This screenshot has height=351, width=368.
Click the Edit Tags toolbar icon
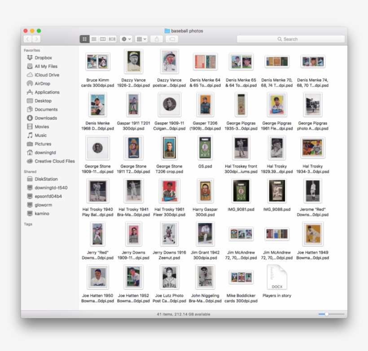click(171, 39)
